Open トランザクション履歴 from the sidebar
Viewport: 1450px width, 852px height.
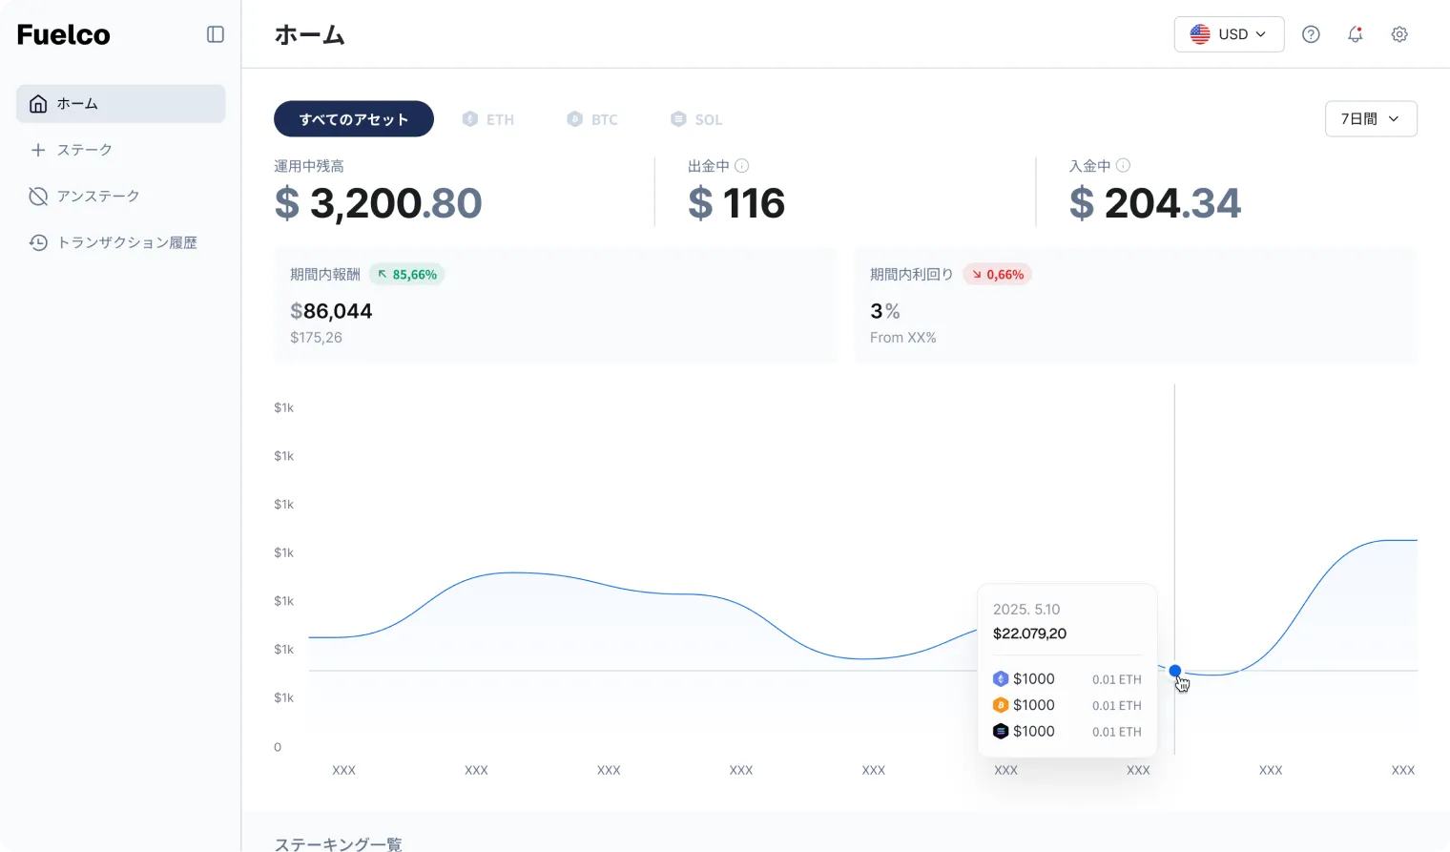tap(127, 242)
